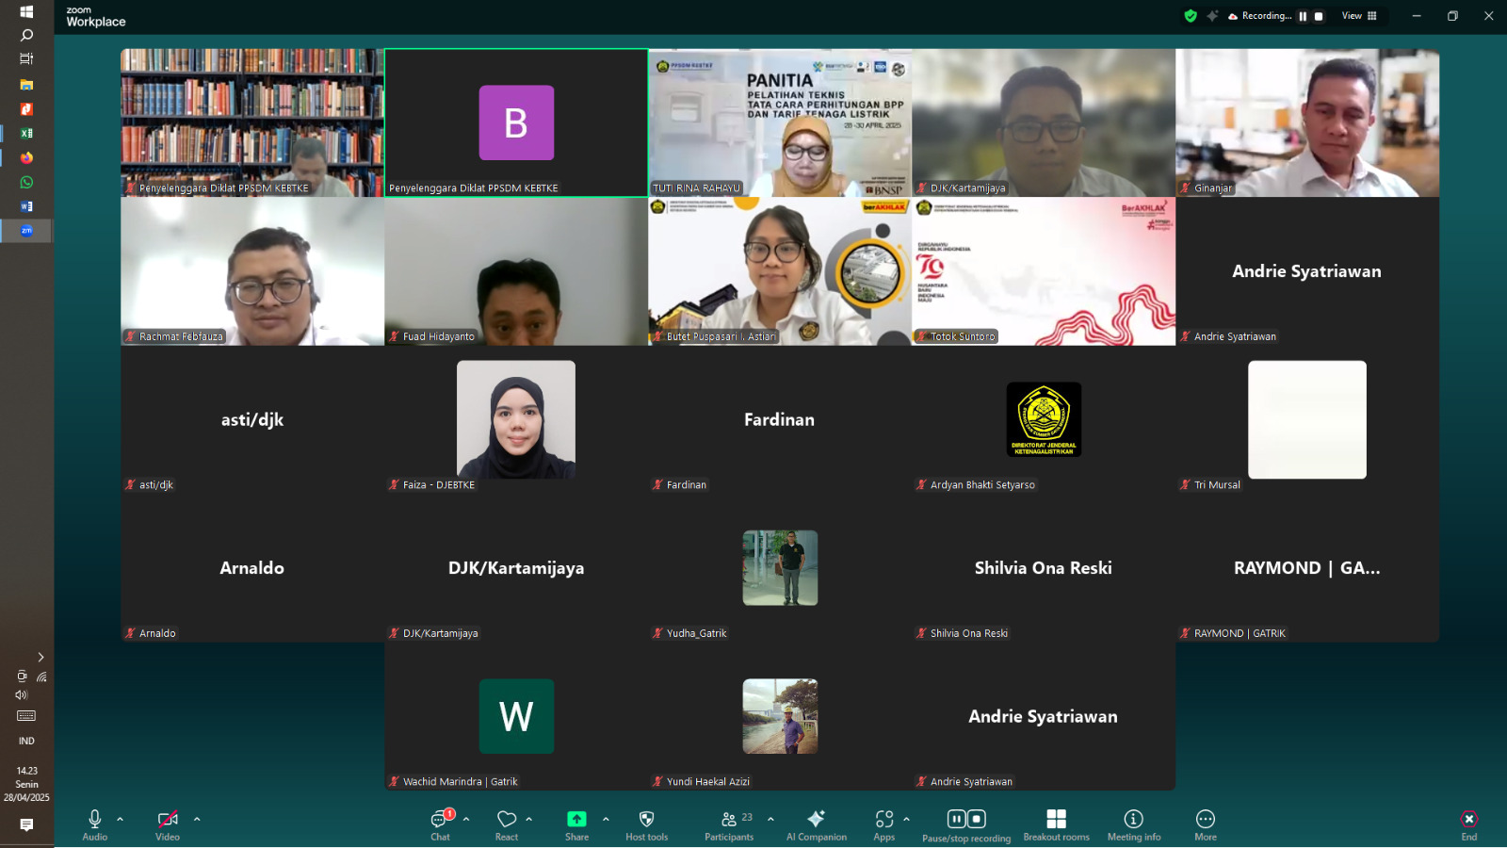1507x848 pixels.
Task: Expand apps options caret beside Apps
Action: coord(906,819)
